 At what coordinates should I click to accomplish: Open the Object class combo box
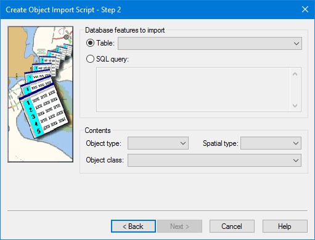point(215,160)
